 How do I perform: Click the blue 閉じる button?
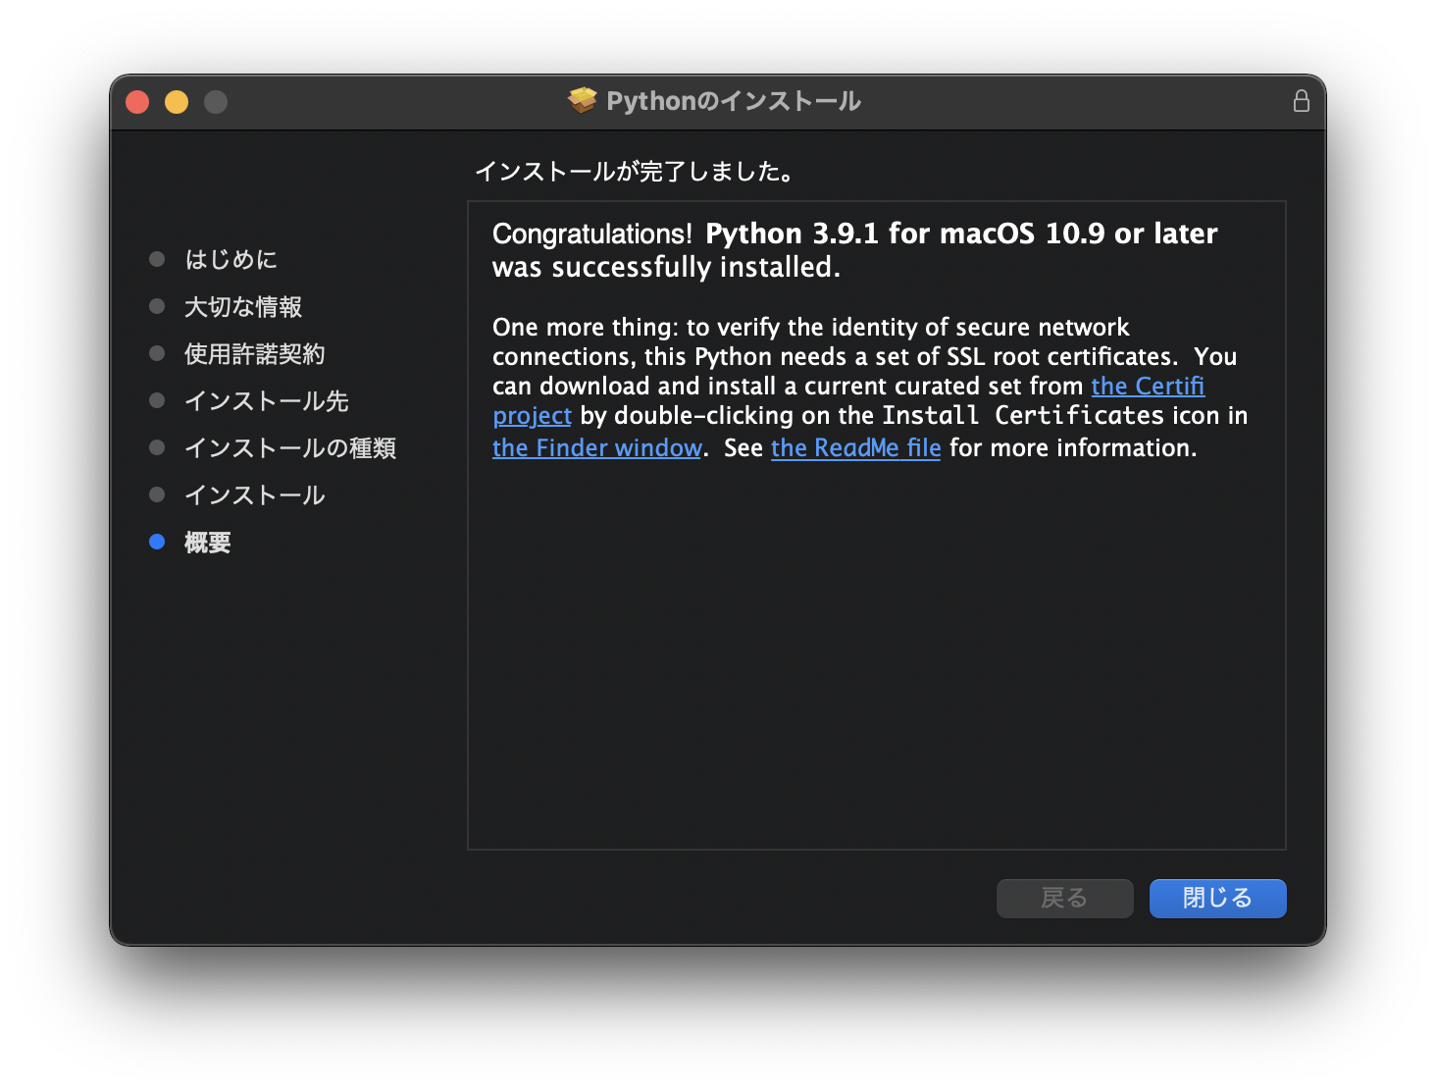point(1217,898)
